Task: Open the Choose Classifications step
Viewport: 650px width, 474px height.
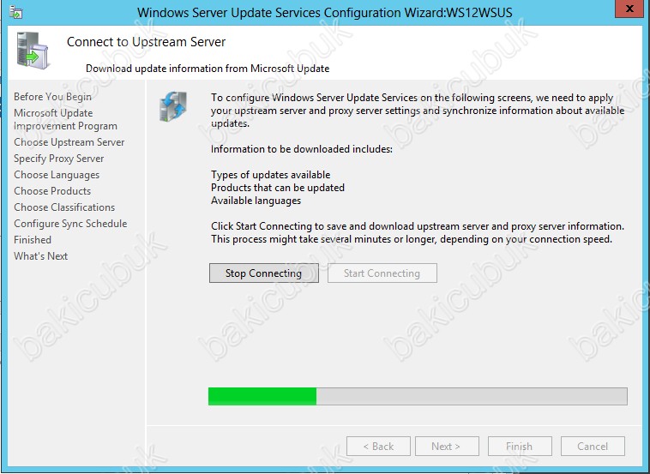Action: coord(64,207)
